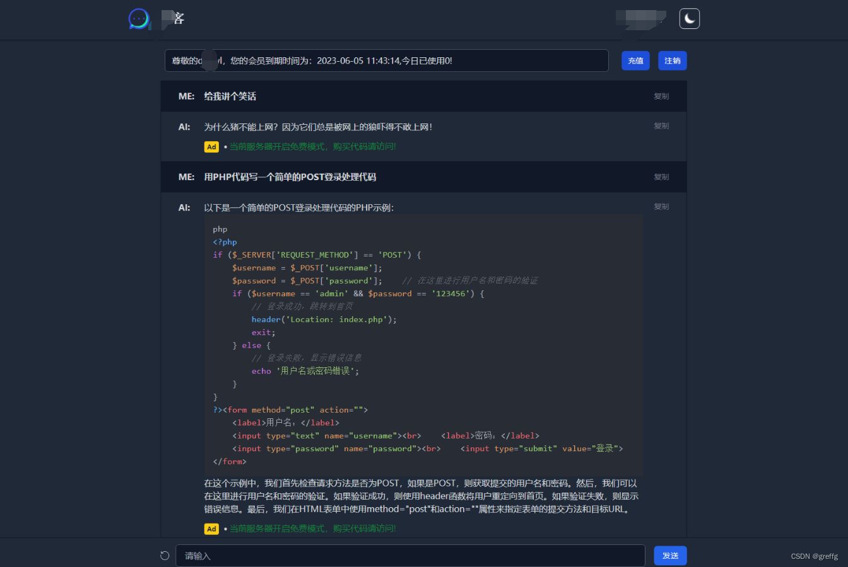The image size is (848, 567).
Task: Copy the AI PHP code answer
Action: click(661, 206)
